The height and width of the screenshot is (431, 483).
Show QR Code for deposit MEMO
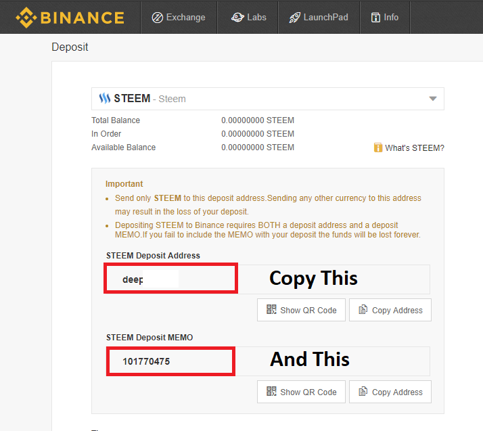coord(301,392)
